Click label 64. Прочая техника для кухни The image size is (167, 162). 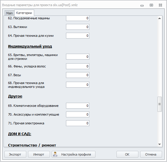31,36
